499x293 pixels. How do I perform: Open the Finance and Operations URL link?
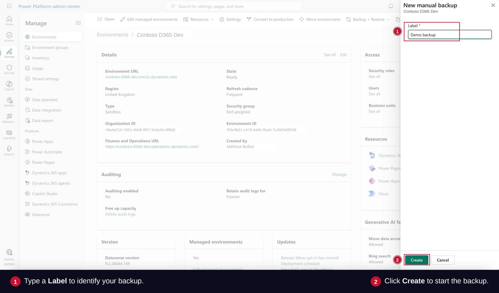click(152, 147)
